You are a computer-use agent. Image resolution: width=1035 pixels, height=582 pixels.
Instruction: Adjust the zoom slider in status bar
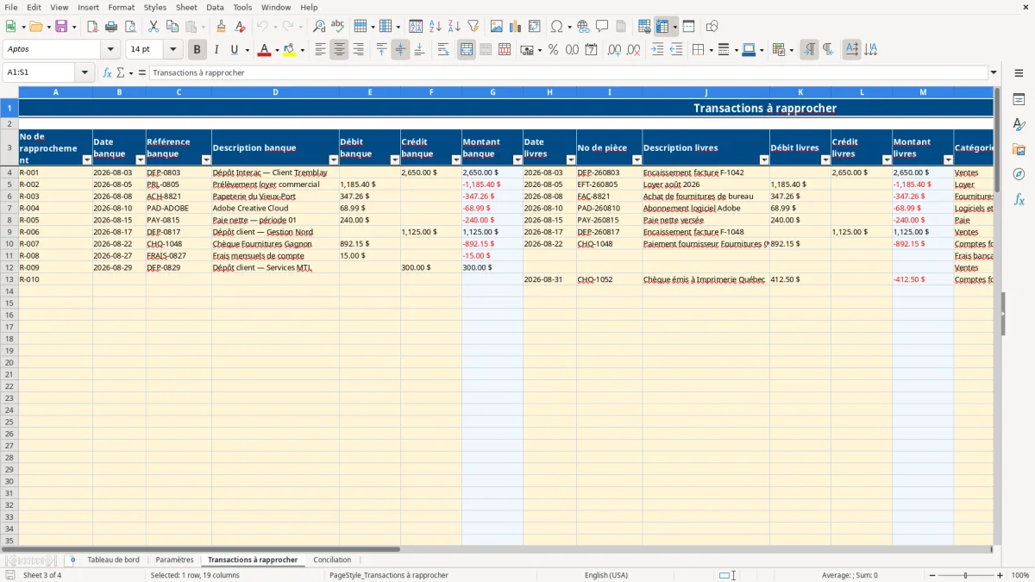pyautogui.click(x=965, y=575)
